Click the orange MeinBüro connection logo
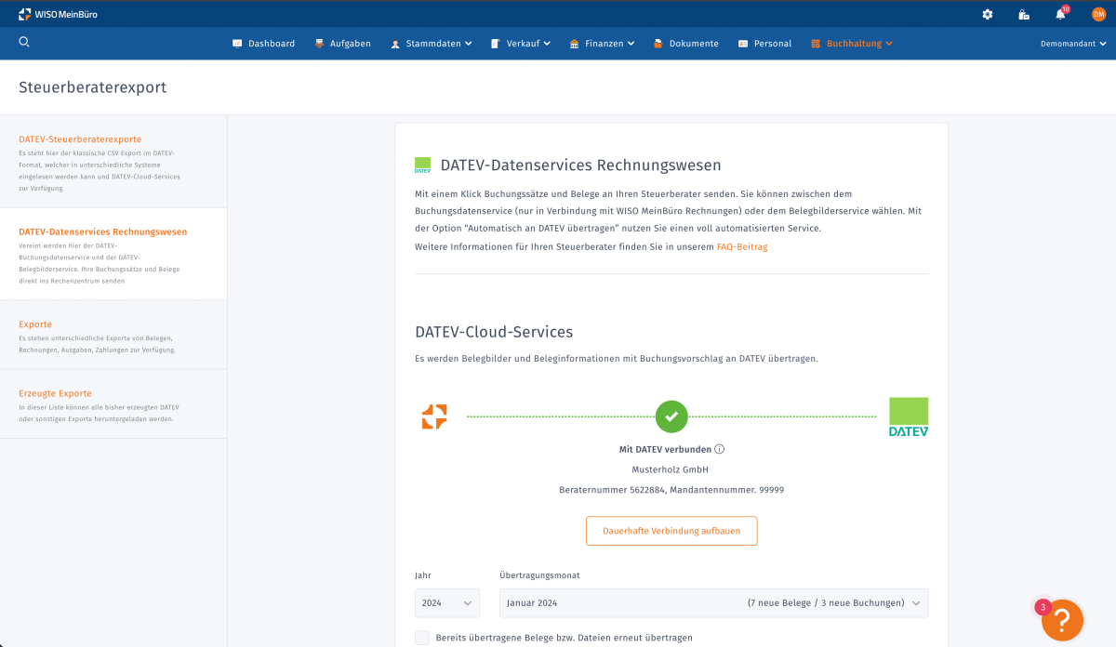The height and width of the screenshot is (647, 1116). click(x=434, y=416)
